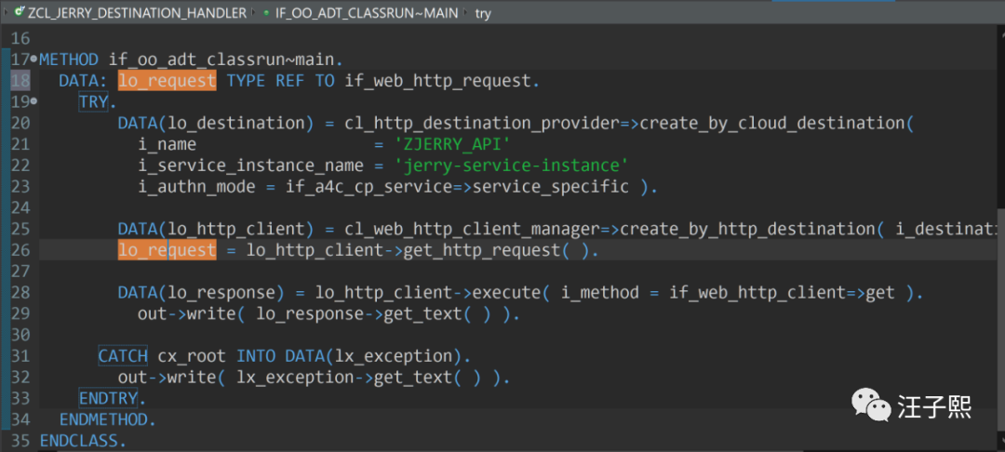
Task: Click service_specific constant on line 23
Action: point(551,187)
